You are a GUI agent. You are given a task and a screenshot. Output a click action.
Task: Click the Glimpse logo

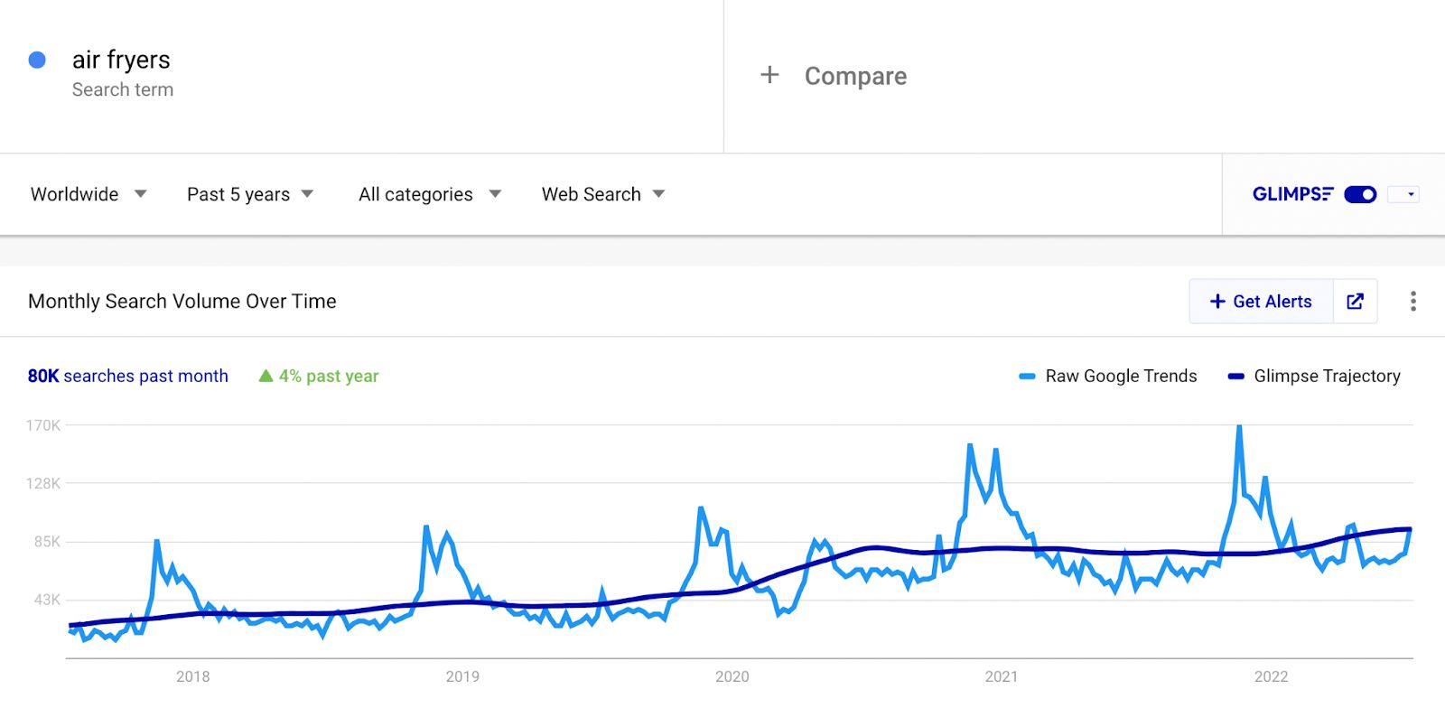tap(1292, 194)
